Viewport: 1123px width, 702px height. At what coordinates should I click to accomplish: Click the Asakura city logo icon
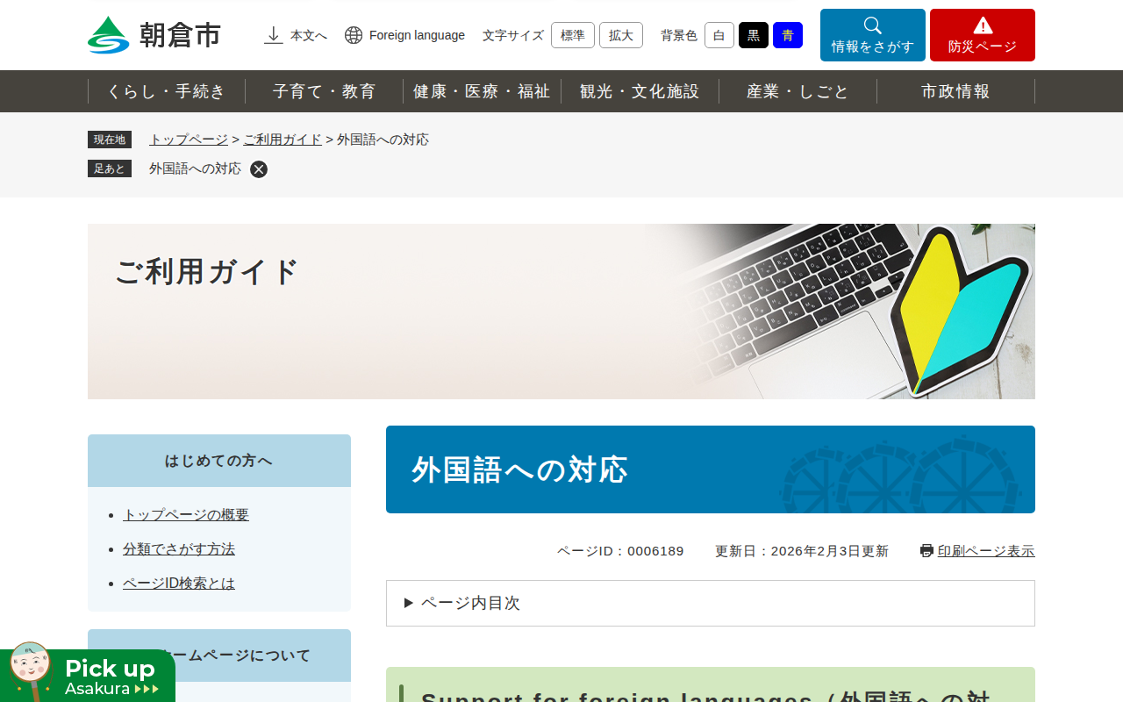tap(109, 35)
